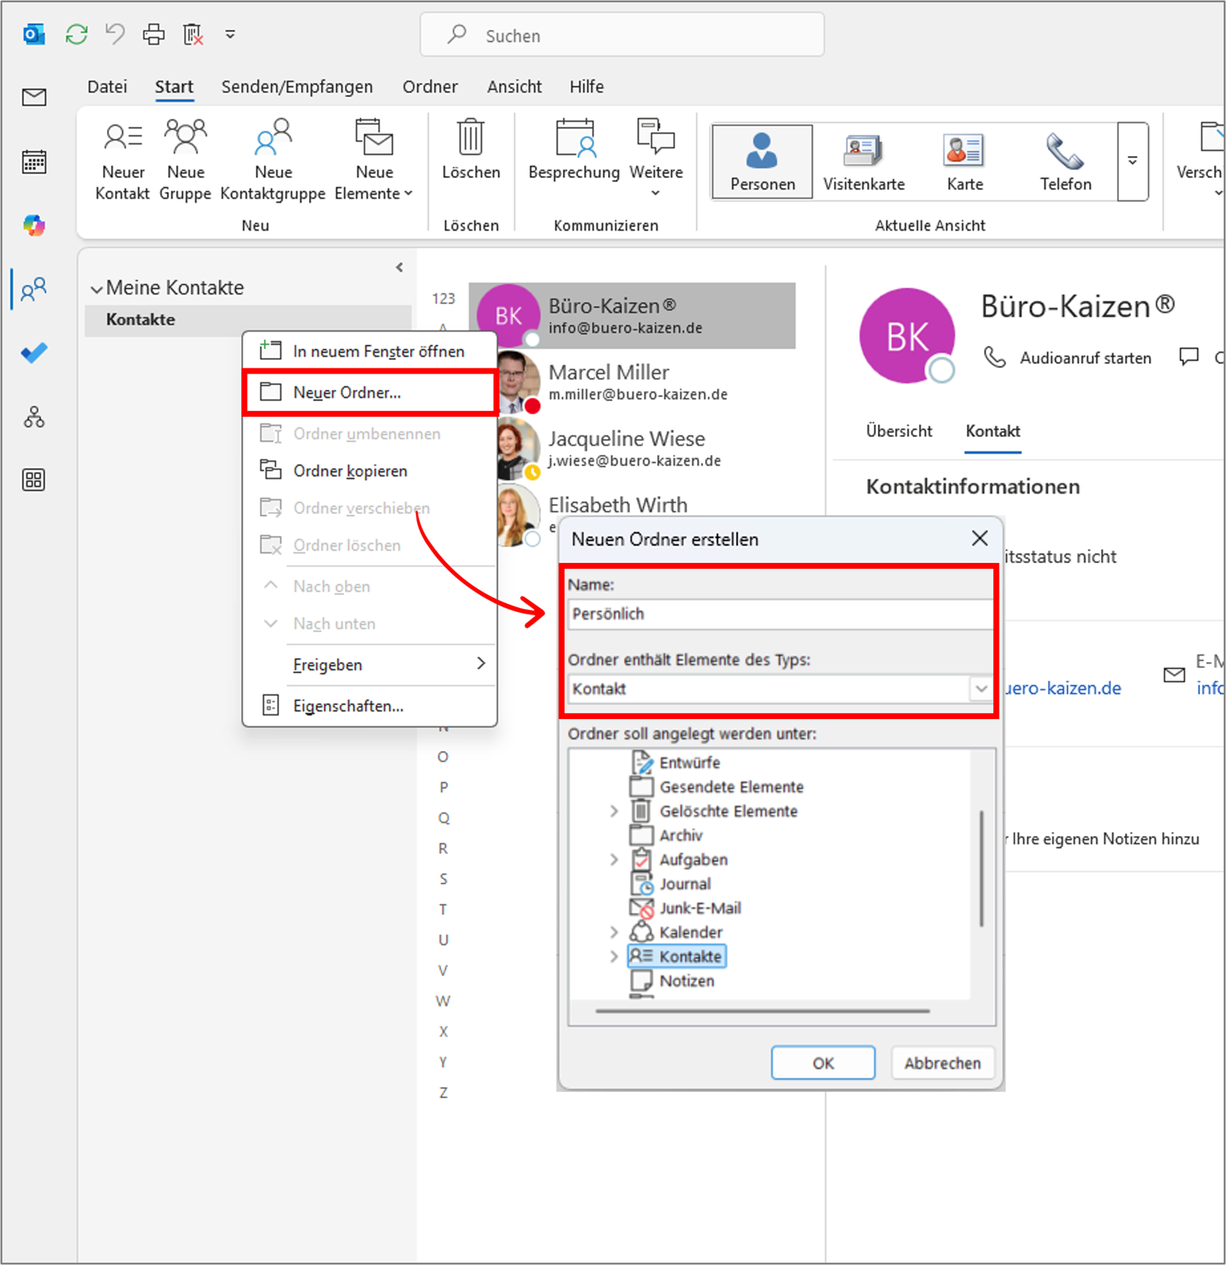This screenshot has width=1226, height=1265.
Task: Switch to Mail in the left sidebar
Action: 34,98
